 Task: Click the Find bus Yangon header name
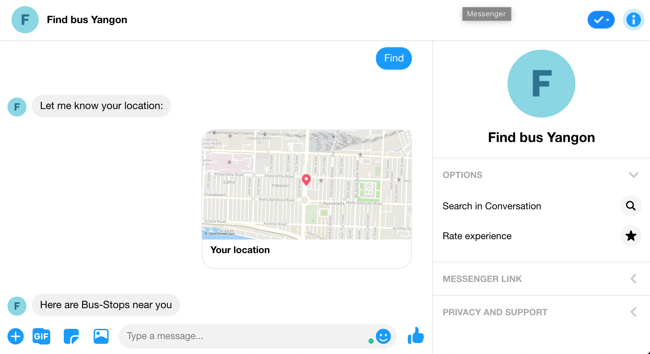87,20
